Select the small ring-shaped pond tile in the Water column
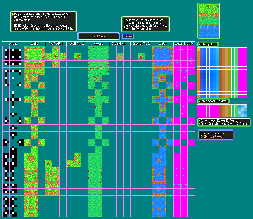Viewport: 253px width, 219px height. coord(163,78)
